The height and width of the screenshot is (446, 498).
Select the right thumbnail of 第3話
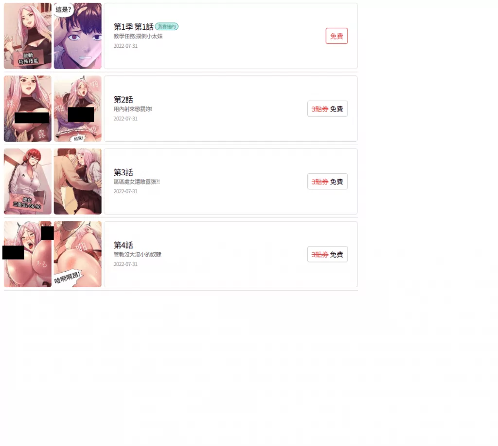(x=77, y=182)
